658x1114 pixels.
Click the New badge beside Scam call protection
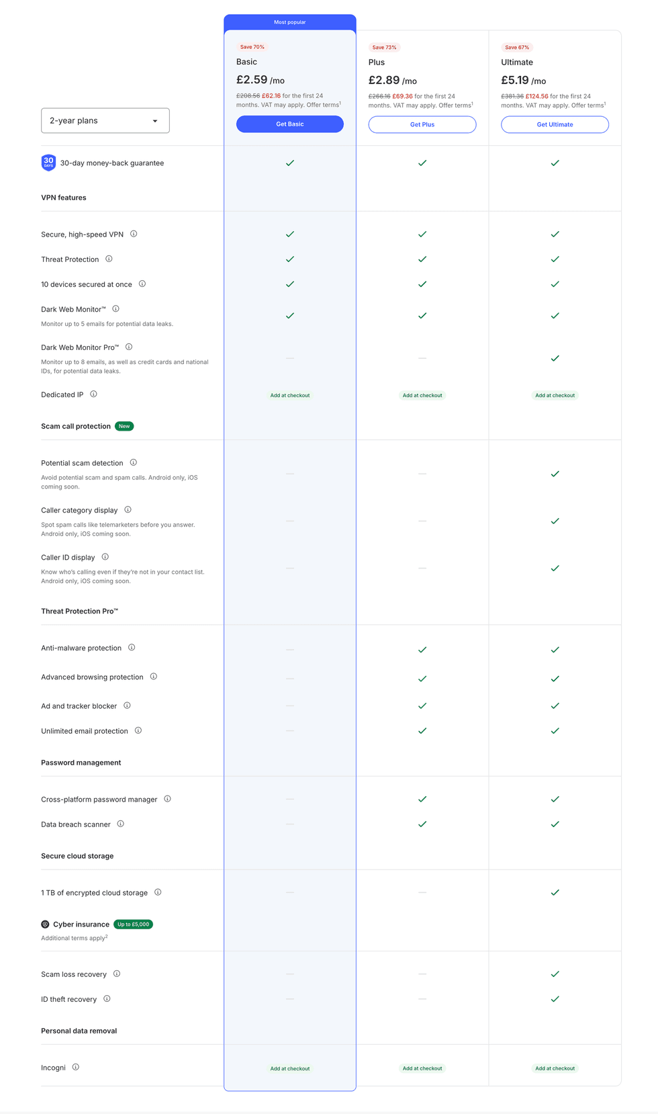pos(124,426)
